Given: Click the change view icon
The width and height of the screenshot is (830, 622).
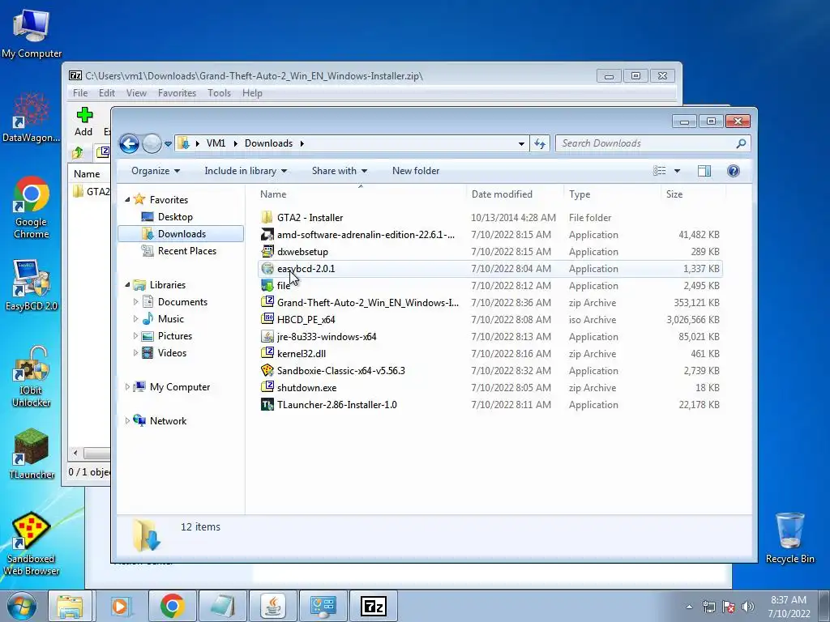Looking at the screenshot, I should 660,171.
